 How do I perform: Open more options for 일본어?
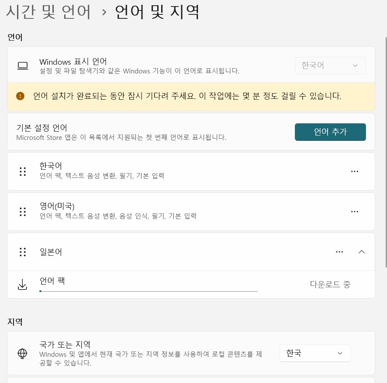(339, 252)
